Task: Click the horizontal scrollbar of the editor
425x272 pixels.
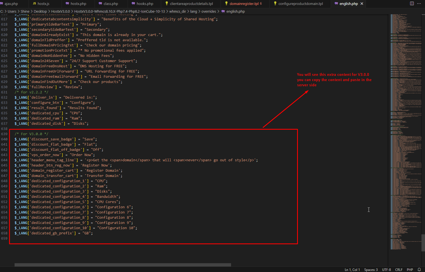Action: (x=123, y=265)
